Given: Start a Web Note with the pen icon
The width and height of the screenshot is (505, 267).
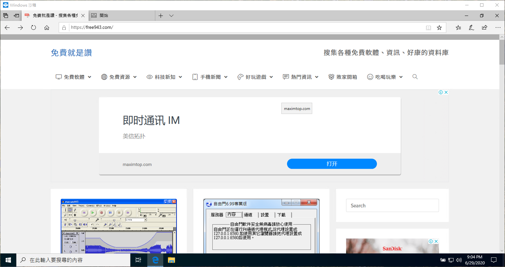Looking at the screenshot, I should pos(471,27).
